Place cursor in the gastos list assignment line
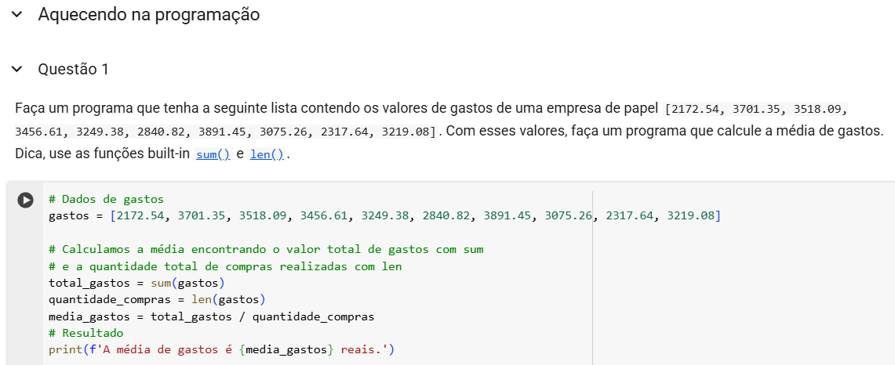 pyautogui.click(x=384, y=216)
